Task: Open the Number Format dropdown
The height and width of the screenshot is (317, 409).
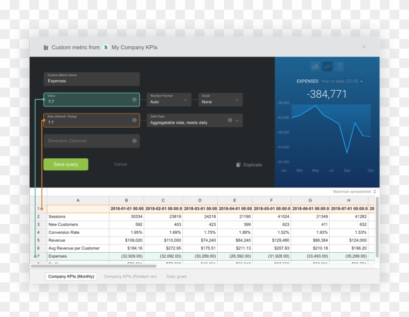Action: pyautogui.click(x=168, y=100)
